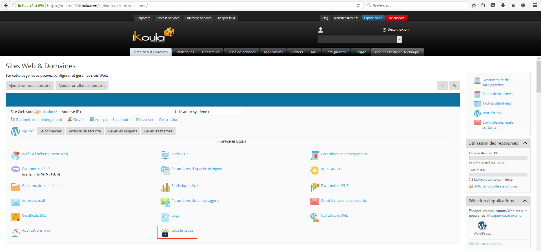Click the PHP settings icon
The width and height of the screenshot is (541, 251).
click(16, 169)
